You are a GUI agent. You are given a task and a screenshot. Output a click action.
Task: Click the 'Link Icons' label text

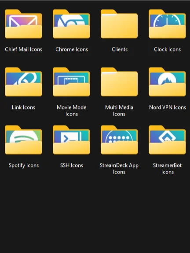pos(24,107)
